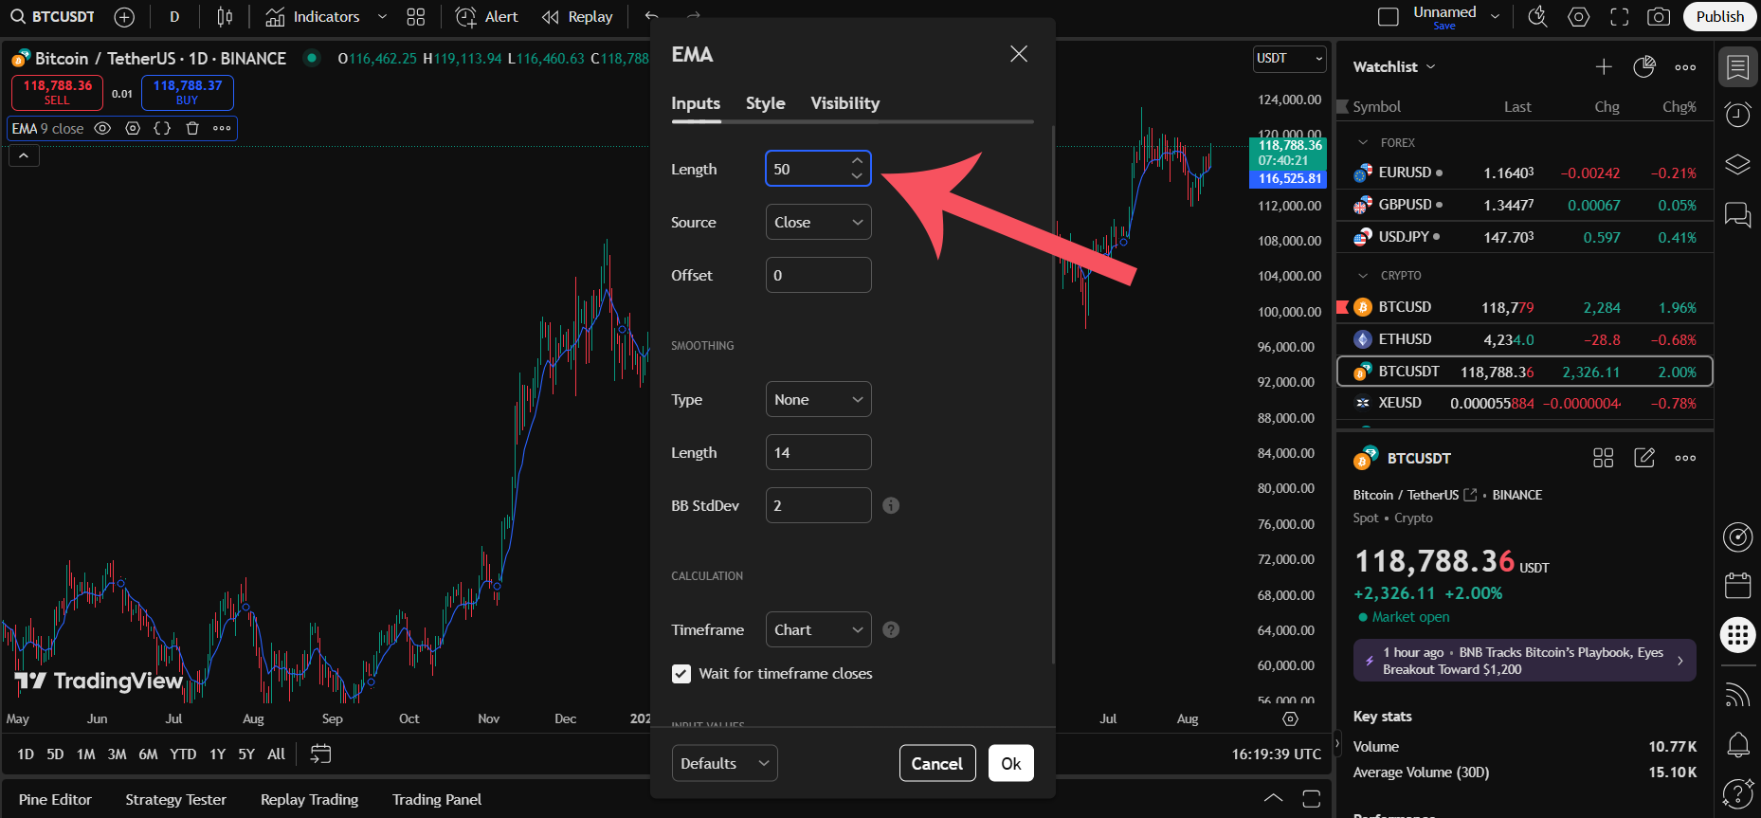1761x818 pixels.
Task: Switch to the Style tab
Action: [x=765, y=103]
